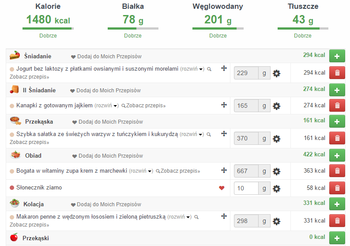
Task: Click Dodaj do Moich Przepisów for Kolacja
Action: click(109, 204)
